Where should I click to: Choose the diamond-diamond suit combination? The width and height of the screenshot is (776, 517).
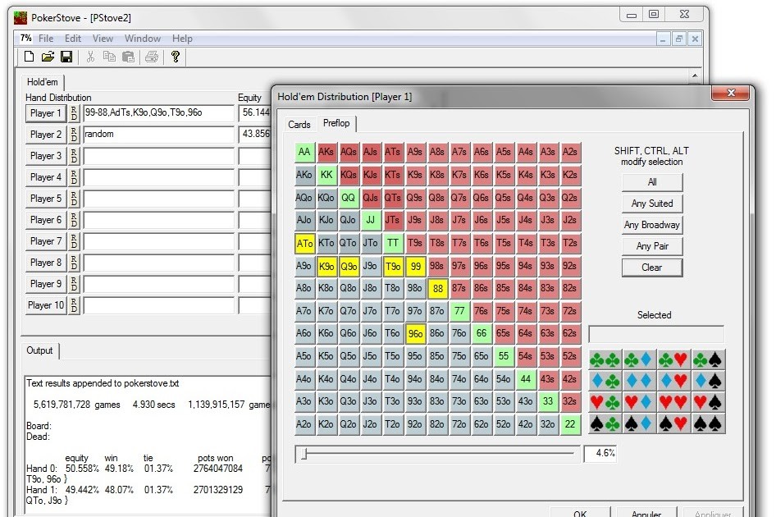click(640, 381)
